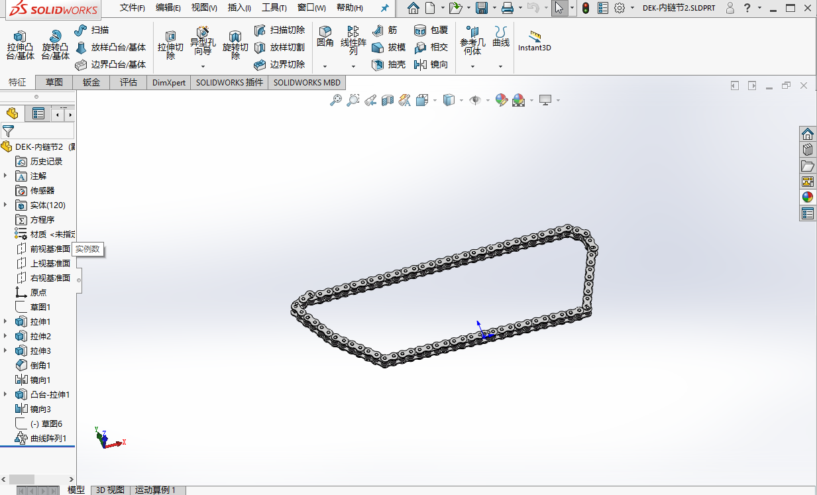Image resolution: width=817 pixels, height=495 pixels.
Task: Switch to the 3D 视图 bottom tab
Action: coord(110,490)
